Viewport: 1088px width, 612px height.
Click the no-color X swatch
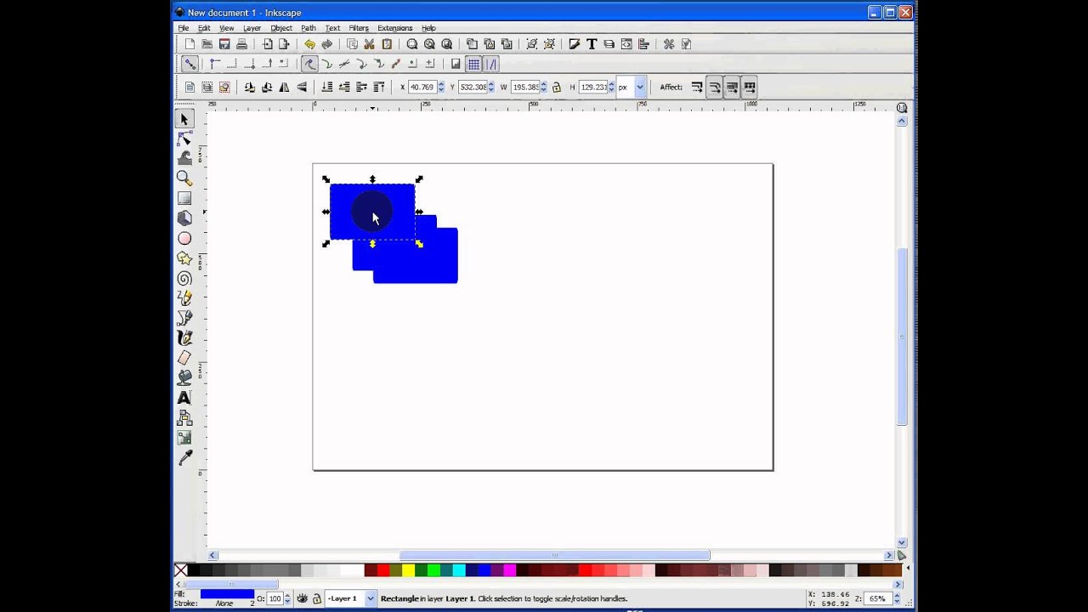(x=181, y=570)
